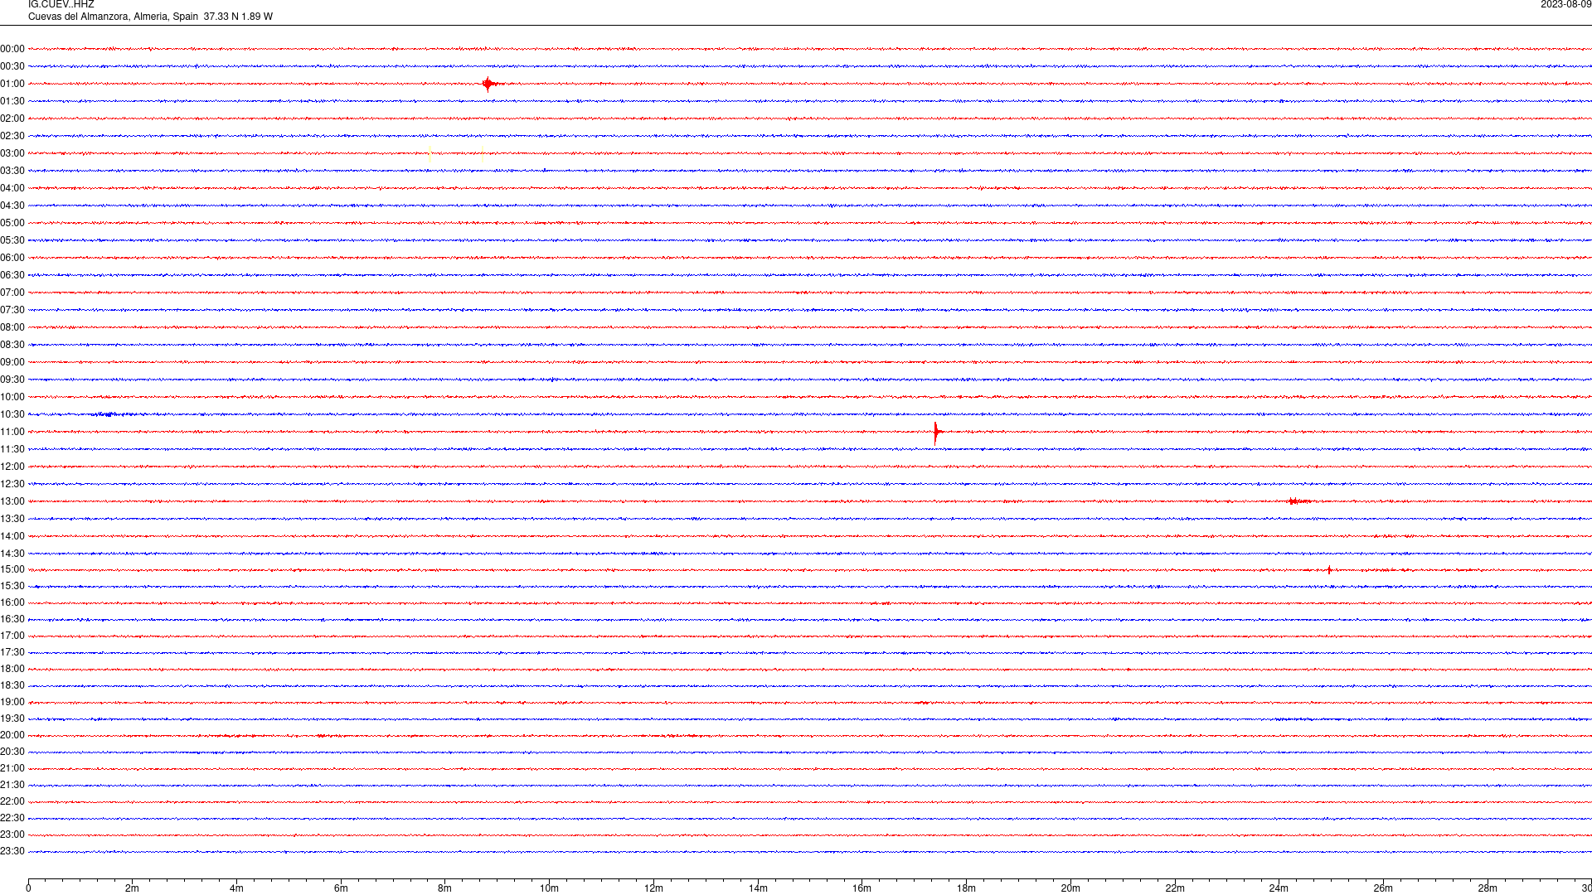Click the 01:30 time row label

pyautogui.click(x=12, y=101)
